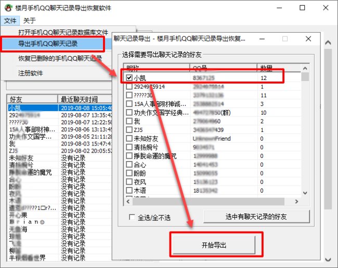
Task: Click time 2019-08-07 13:35 cell
Action: coord(86,115)
